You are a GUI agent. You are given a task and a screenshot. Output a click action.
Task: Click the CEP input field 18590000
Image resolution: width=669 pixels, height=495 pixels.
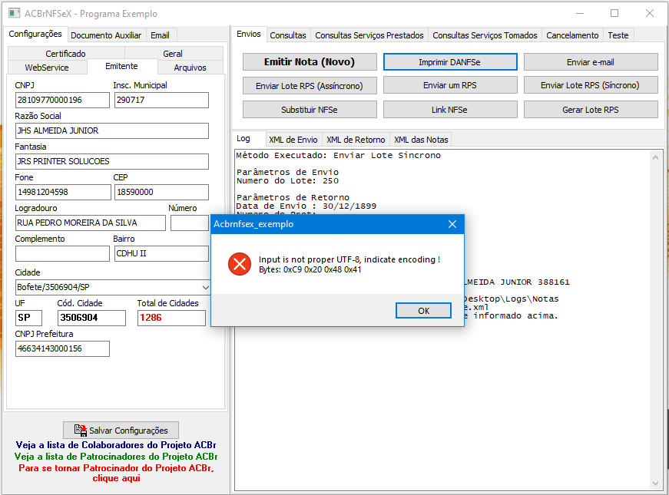(161, 193)
